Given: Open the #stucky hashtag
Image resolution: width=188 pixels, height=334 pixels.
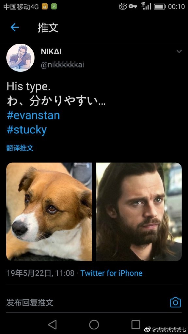Looking at the screenshot, I should [27, 130].
